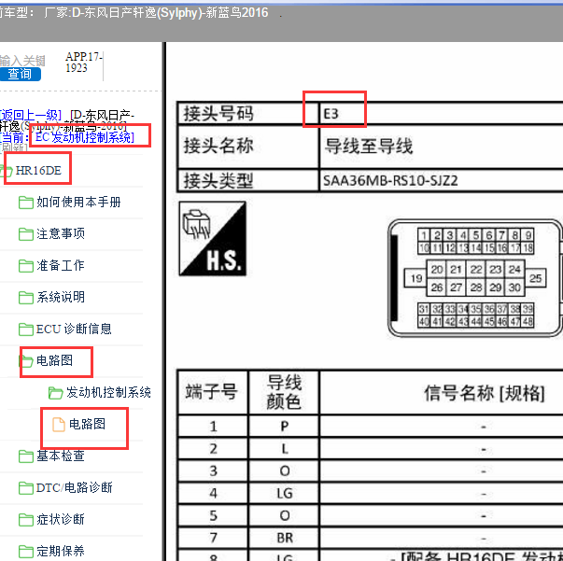The height and width of the screenshot is (561, 563).
Task: Select the 发动机控制系统 subfolder label
Action: pos(108,393)
